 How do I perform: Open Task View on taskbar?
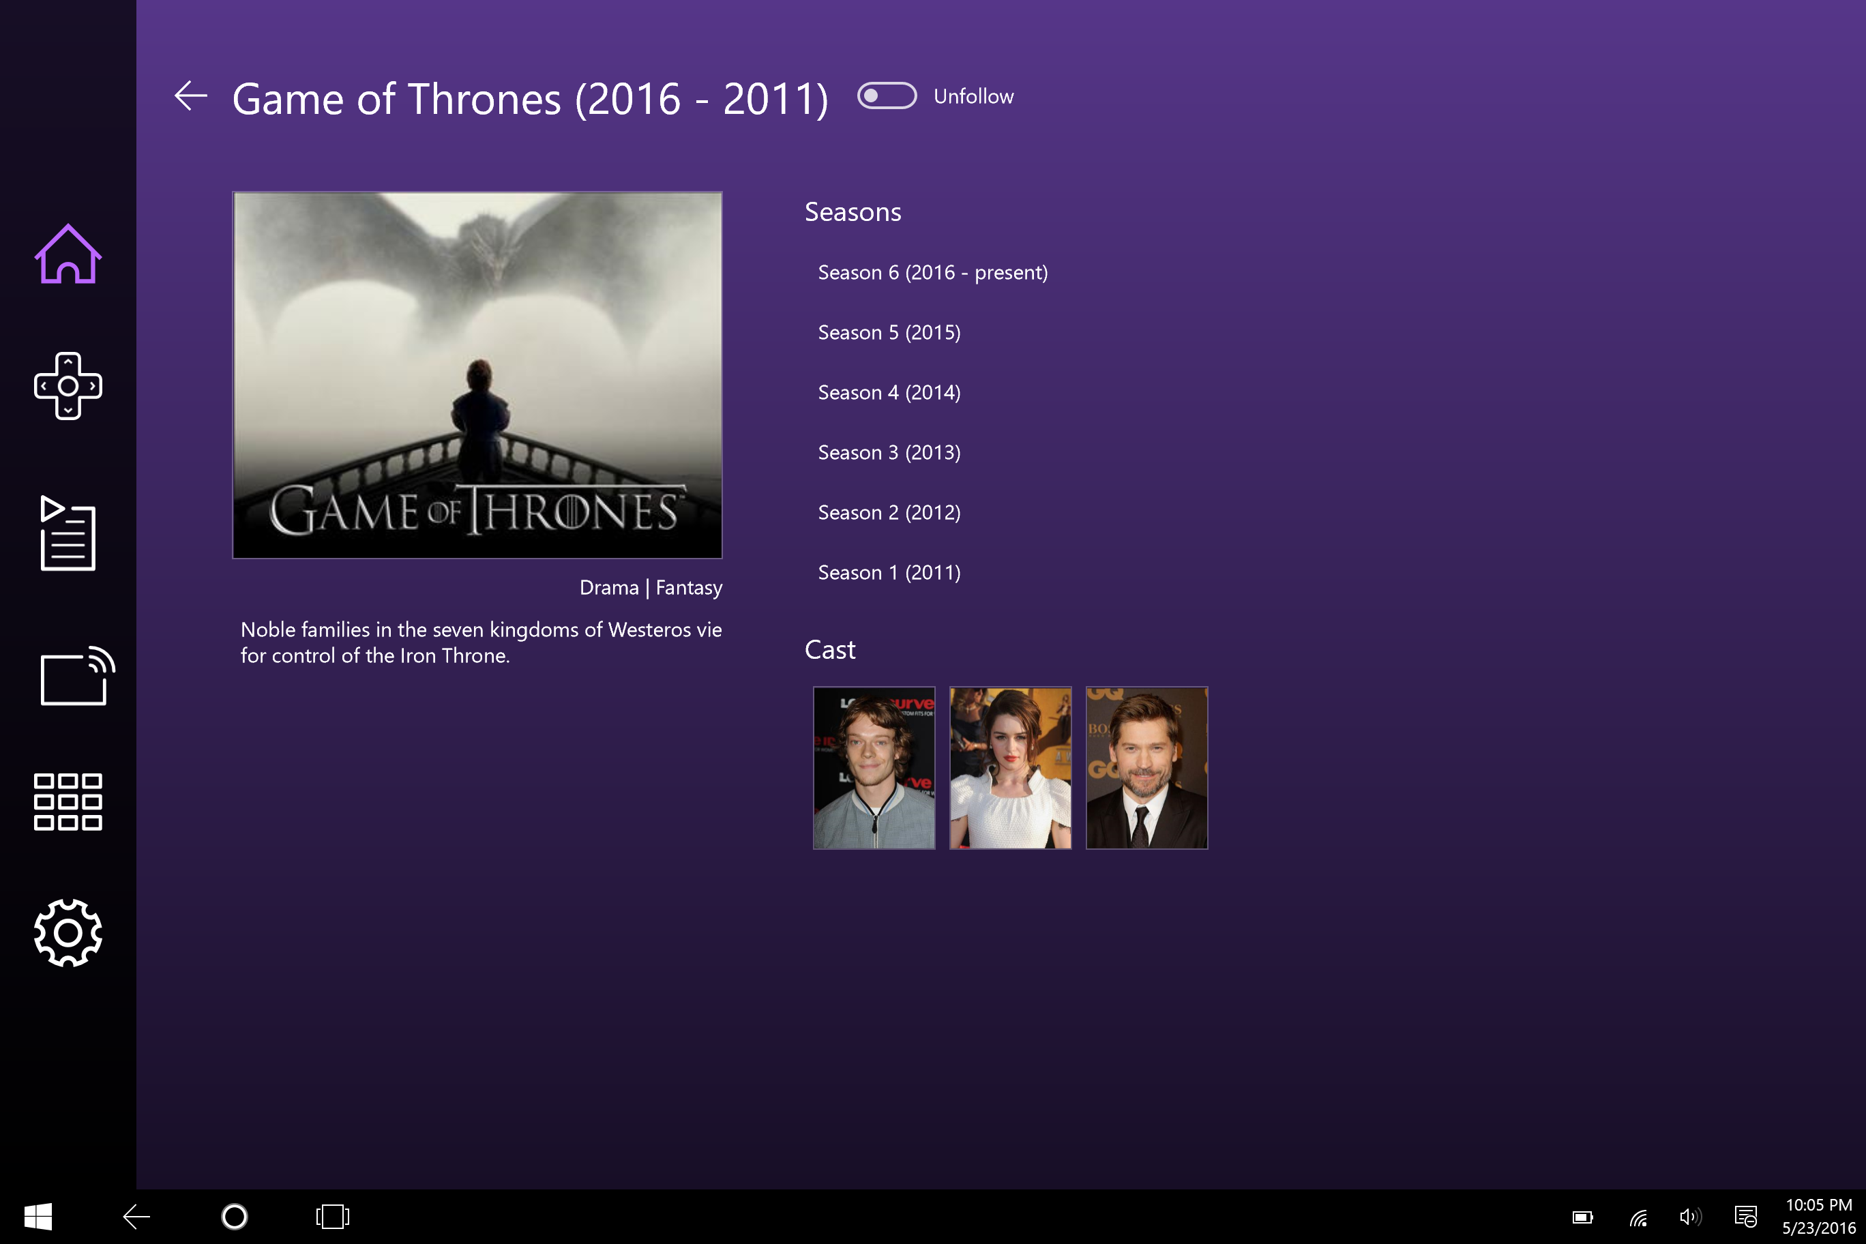click(332, 1216)
